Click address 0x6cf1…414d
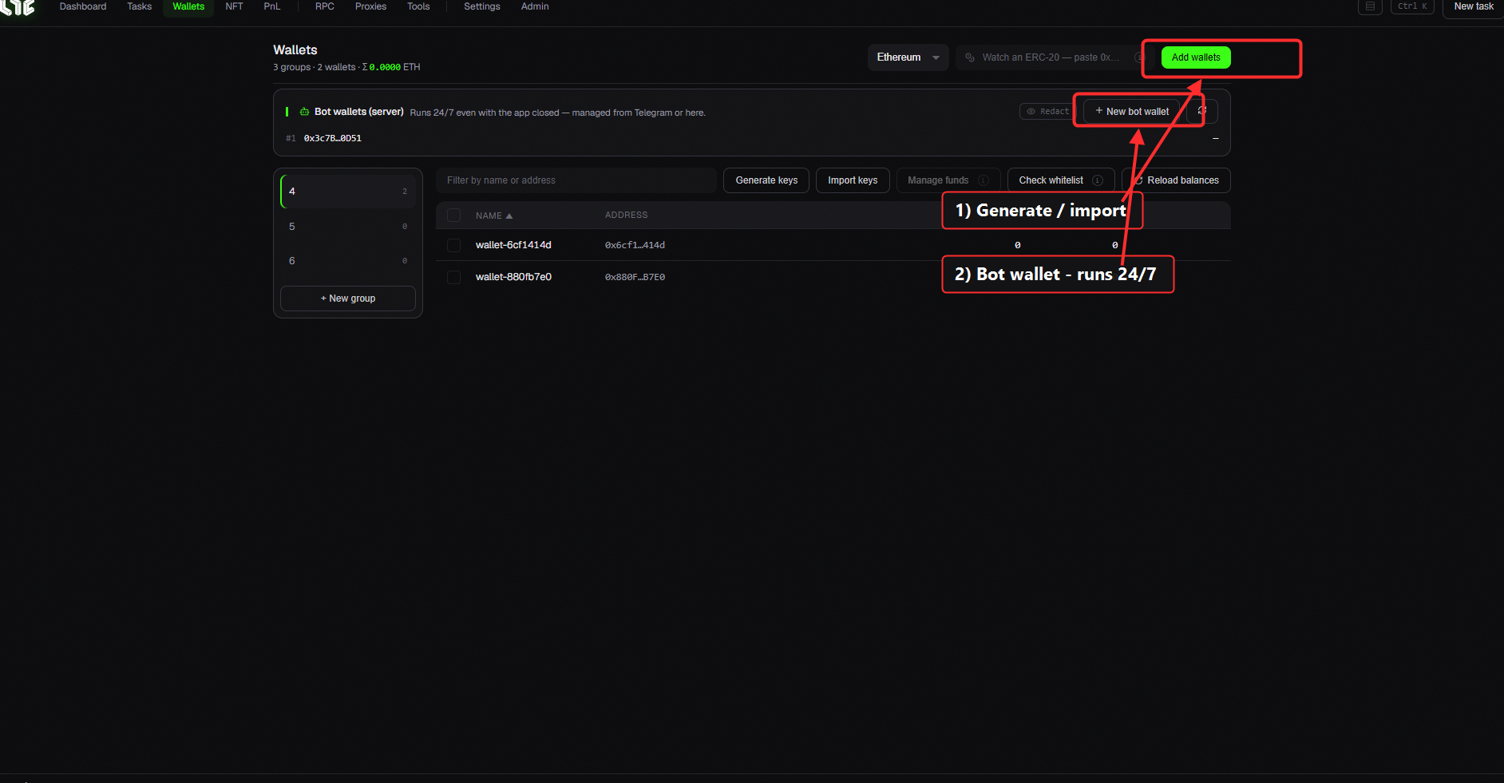1504x783 pixels. pyautogui.click(x=635, y=245)
